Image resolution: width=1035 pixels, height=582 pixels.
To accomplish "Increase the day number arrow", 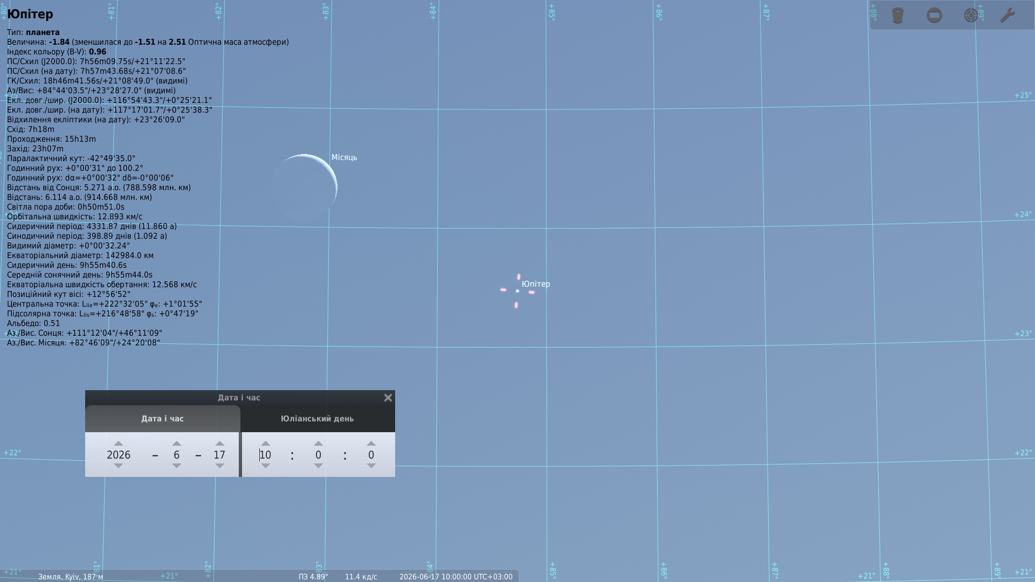I will tap(219, 443).
